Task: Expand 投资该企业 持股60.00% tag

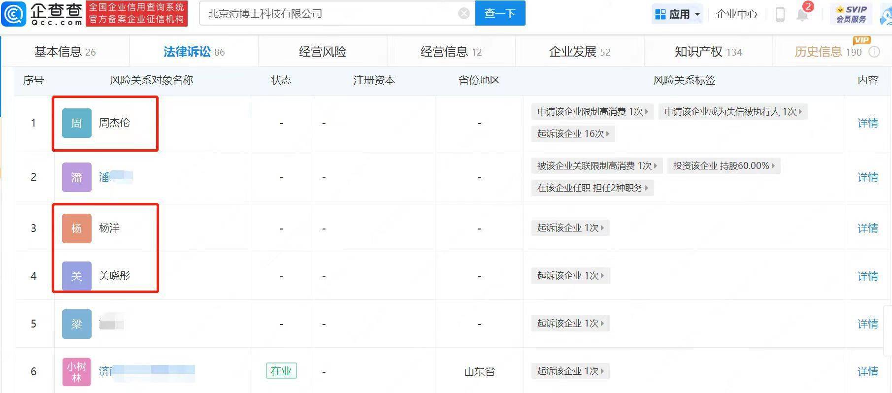Action: pos(724,166)
